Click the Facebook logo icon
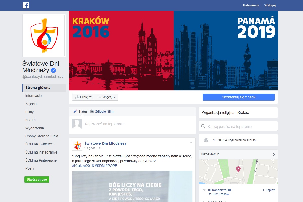The width and height of the screenshot is (303, 202). 26,5
